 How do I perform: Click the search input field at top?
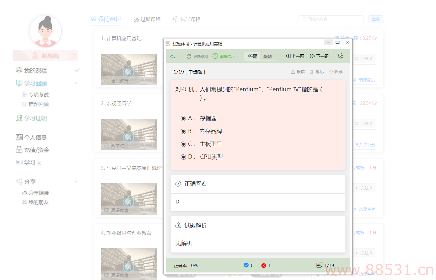331,19
